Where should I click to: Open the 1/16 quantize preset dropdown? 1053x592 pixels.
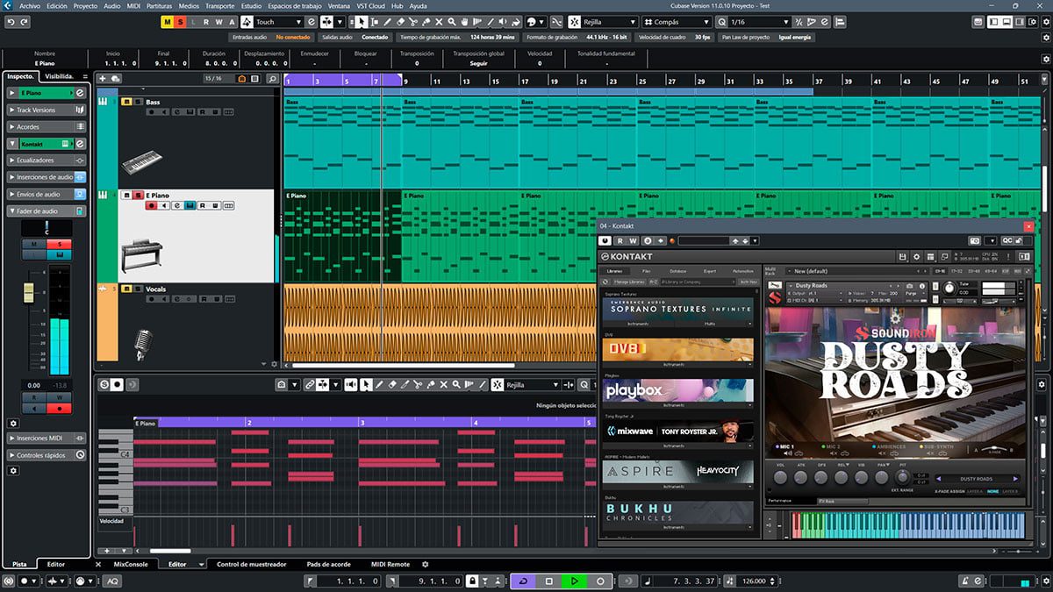759,22
